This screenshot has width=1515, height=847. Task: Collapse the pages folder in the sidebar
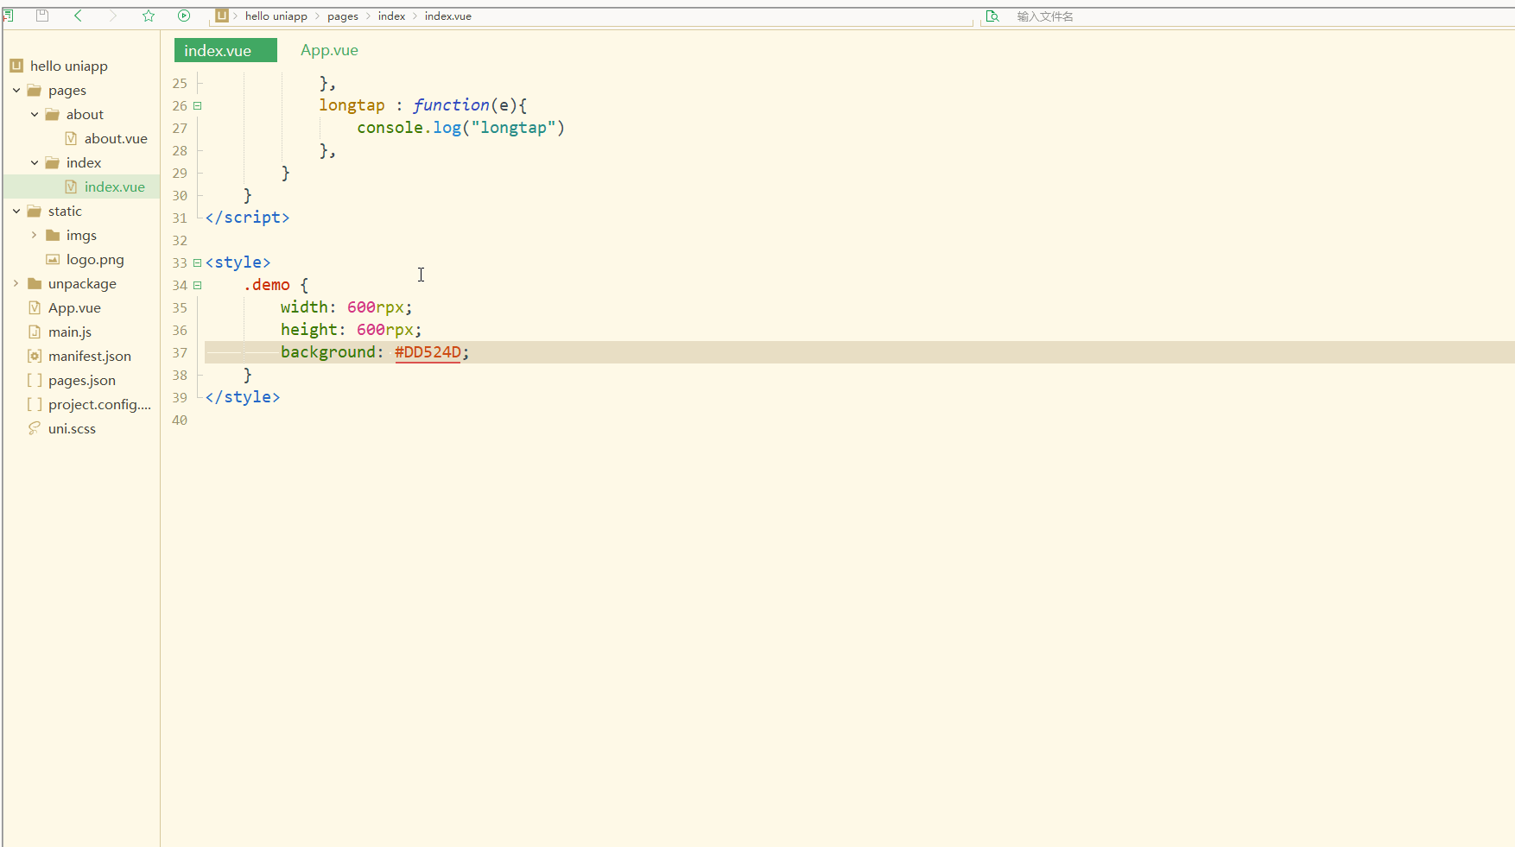pyautogui.click(x=16, y=90)
